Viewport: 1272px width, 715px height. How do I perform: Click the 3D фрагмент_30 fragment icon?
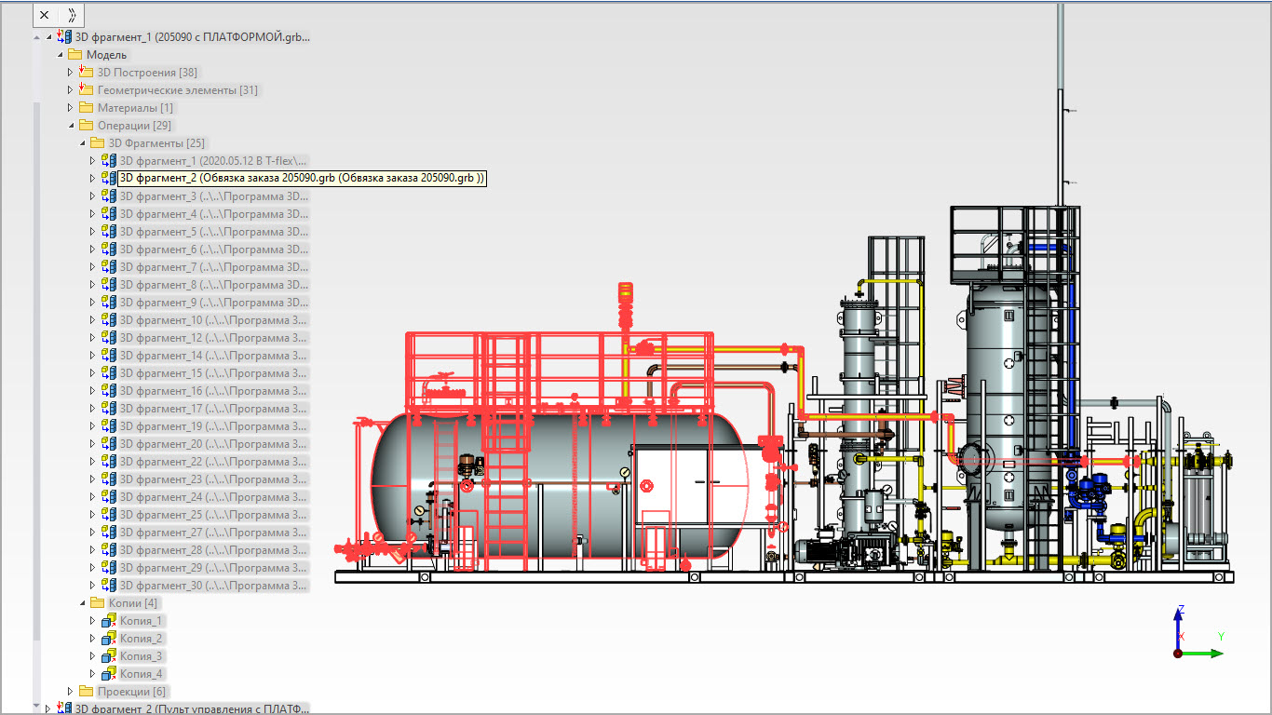click(x=109, y=586)
